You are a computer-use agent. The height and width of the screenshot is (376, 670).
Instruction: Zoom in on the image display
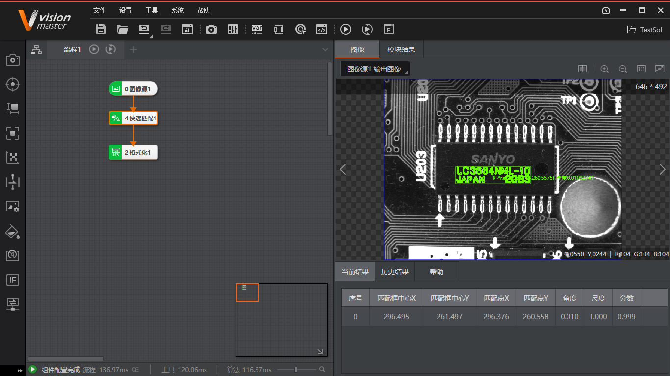[x=605, y=69]
